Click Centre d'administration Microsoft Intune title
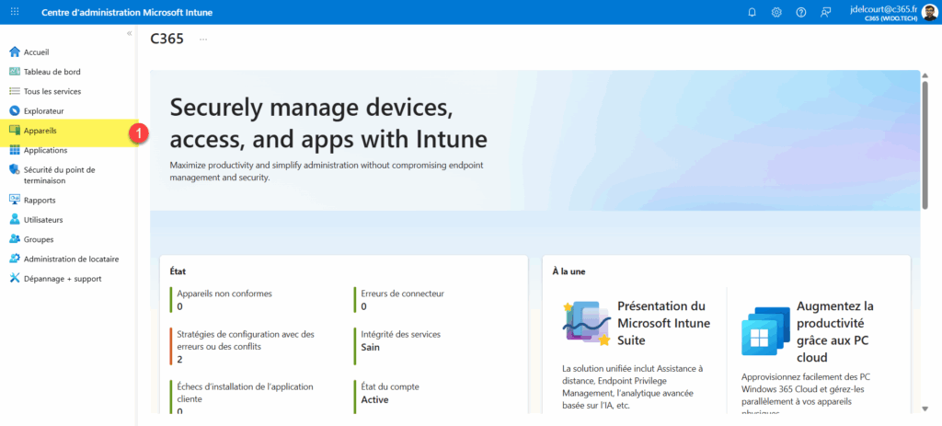 127,13
